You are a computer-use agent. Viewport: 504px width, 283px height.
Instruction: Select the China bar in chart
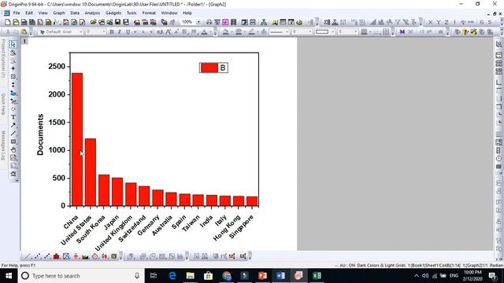coord(77,139)
